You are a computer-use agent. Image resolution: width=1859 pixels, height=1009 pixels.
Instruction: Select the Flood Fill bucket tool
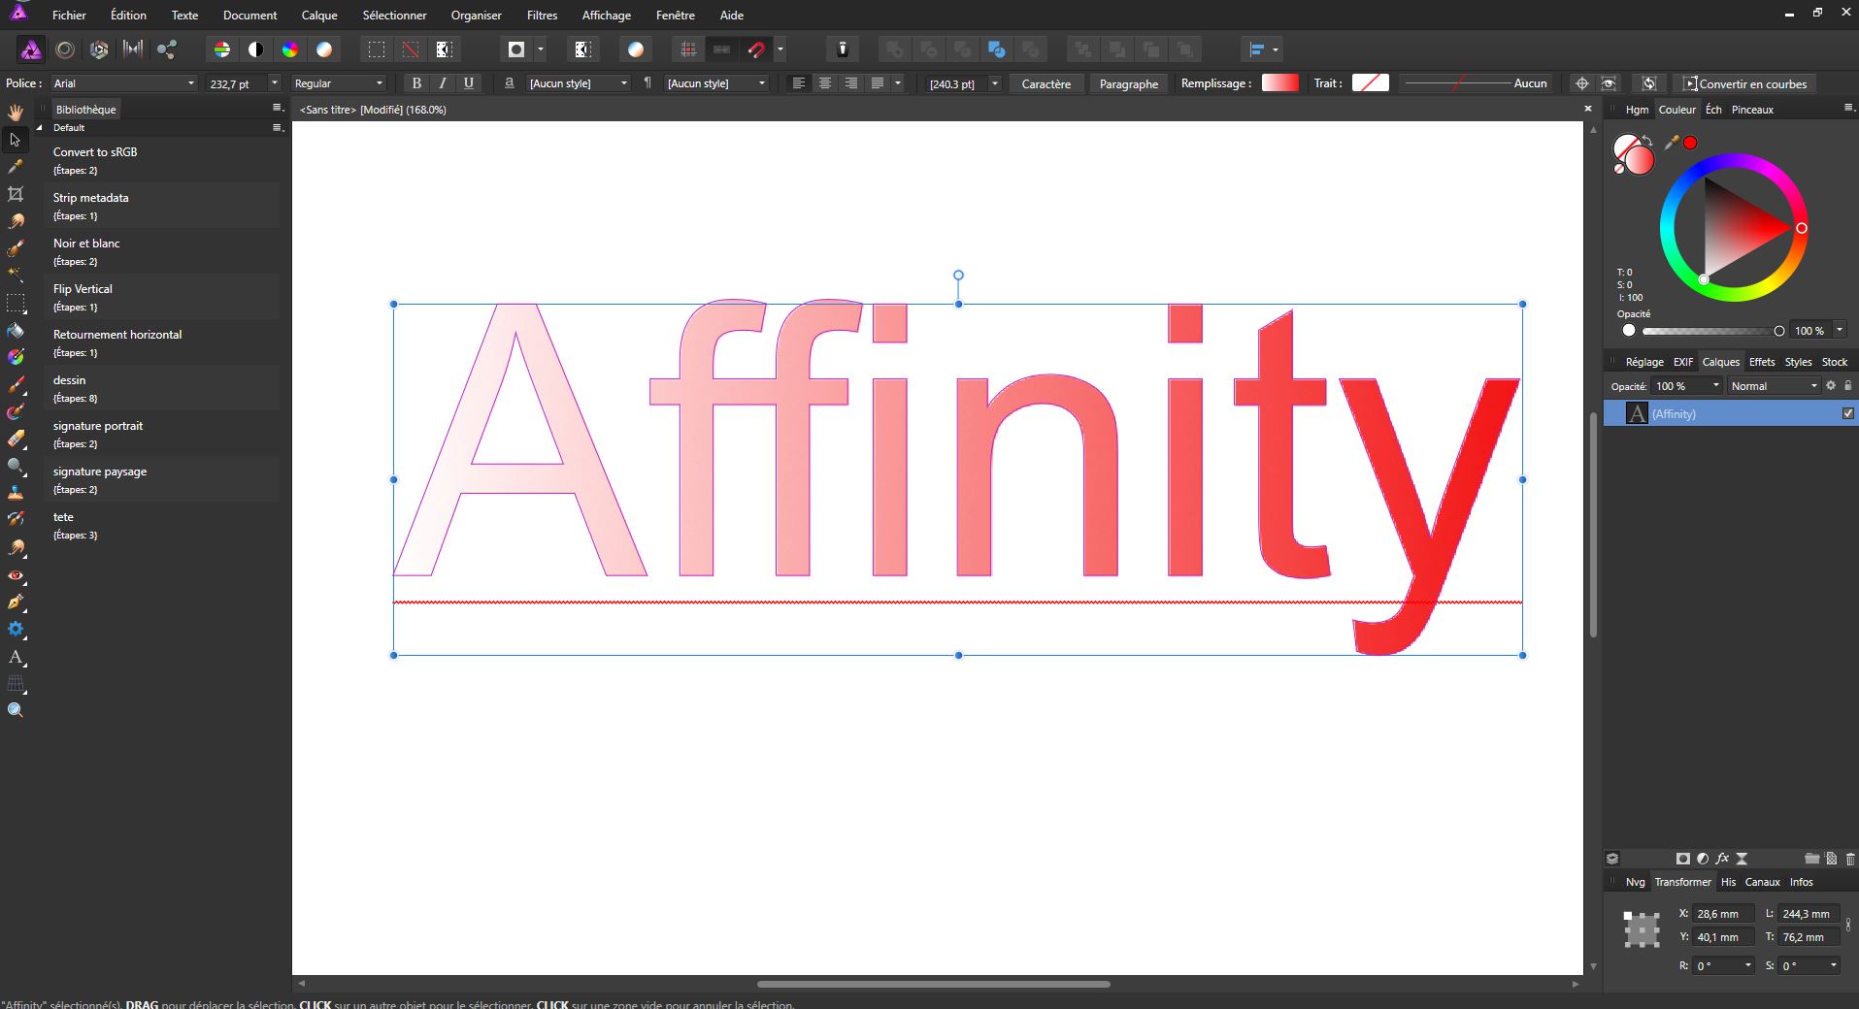pyautogui.click(x=16, y=330)
